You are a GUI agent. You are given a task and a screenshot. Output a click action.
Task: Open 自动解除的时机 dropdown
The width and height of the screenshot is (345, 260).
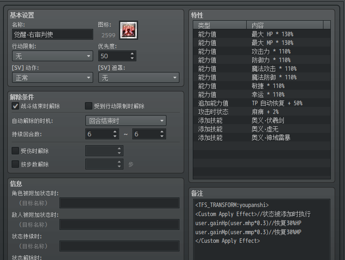pyautogui.click(x=125, y=121)
